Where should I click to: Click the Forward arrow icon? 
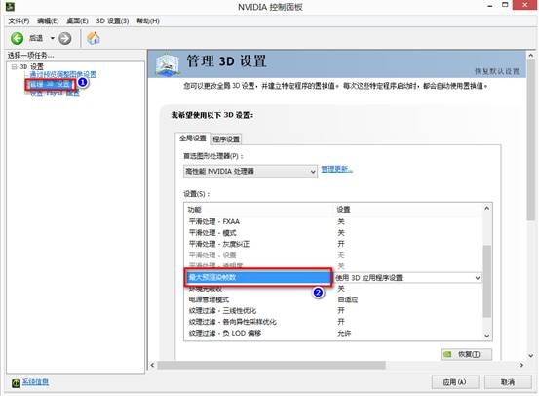65,38
